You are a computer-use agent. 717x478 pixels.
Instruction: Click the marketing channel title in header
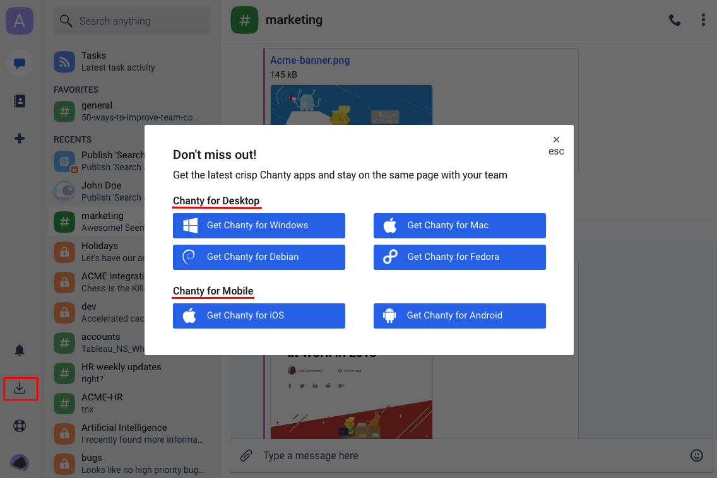[x=294, y=20]
